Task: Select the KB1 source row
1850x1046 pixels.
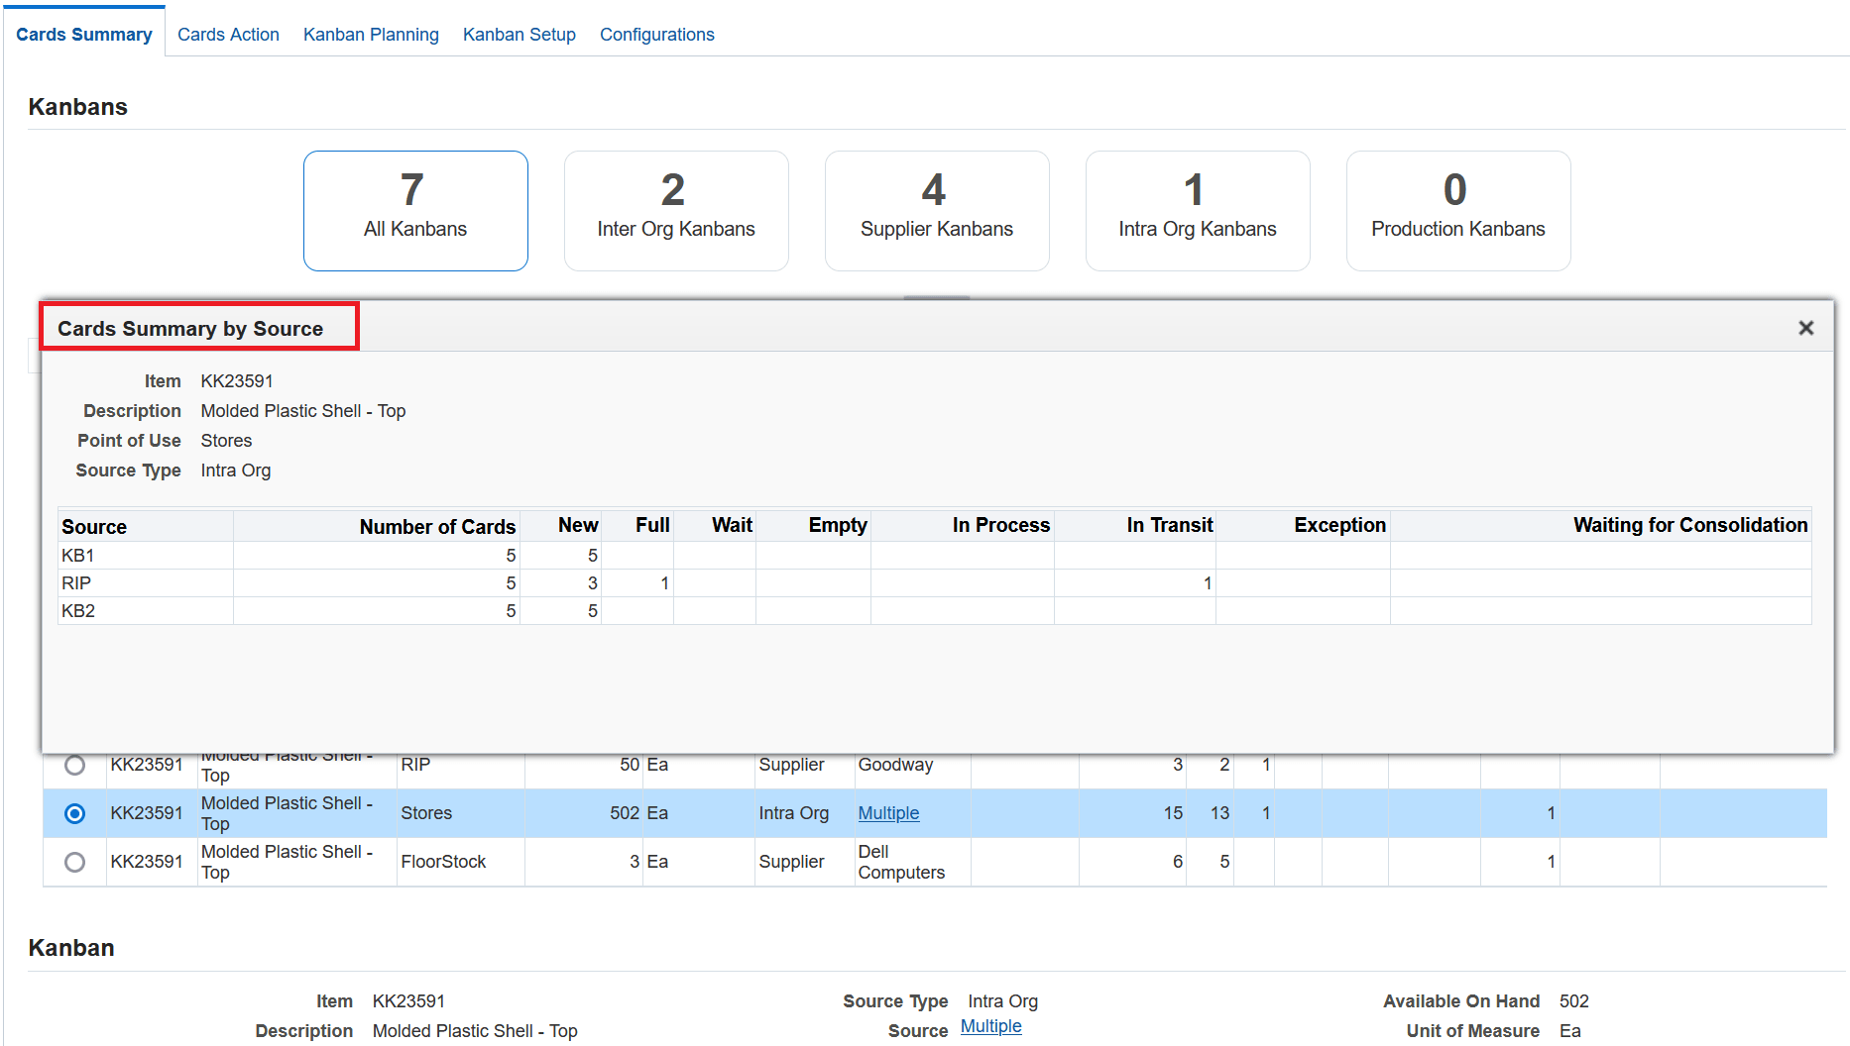Action: [x=78, y=556]
